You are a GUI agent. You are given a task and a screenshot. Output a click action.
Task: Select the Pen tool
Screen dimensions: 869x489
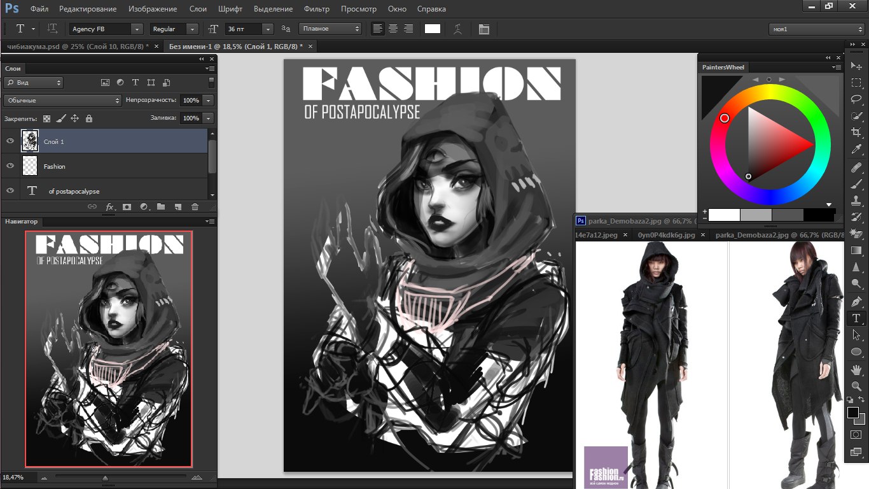[x=856, y=301]
